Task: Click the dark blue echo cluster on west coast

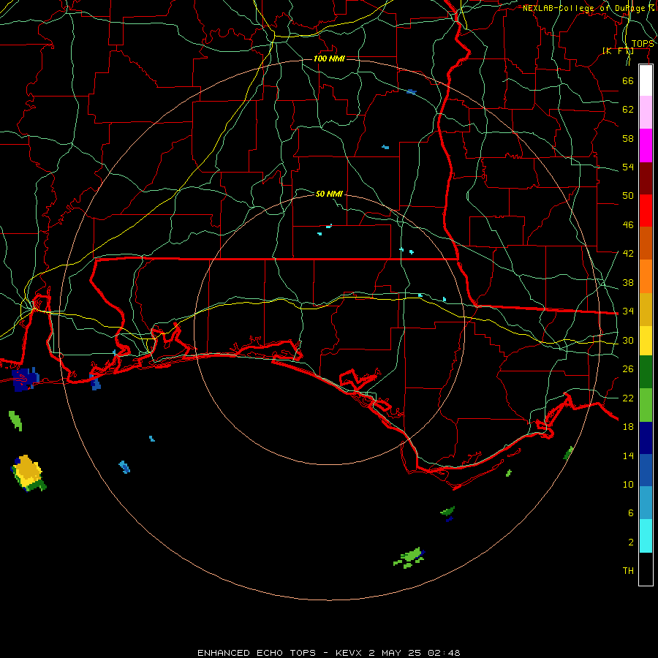Action: [x=25, y=379]
